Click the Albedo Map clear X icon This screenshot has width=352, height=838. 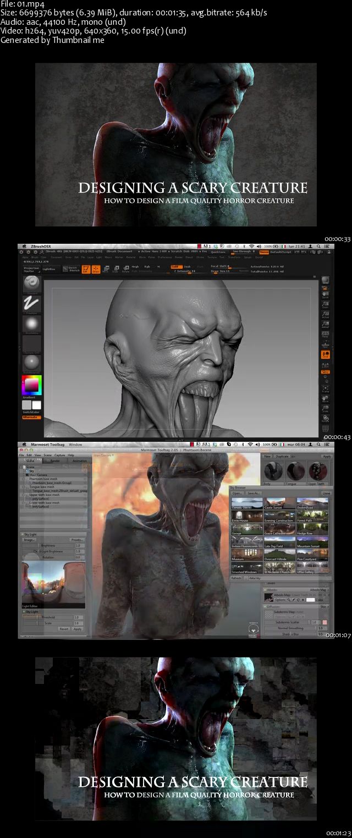click(x=303, y=600)
